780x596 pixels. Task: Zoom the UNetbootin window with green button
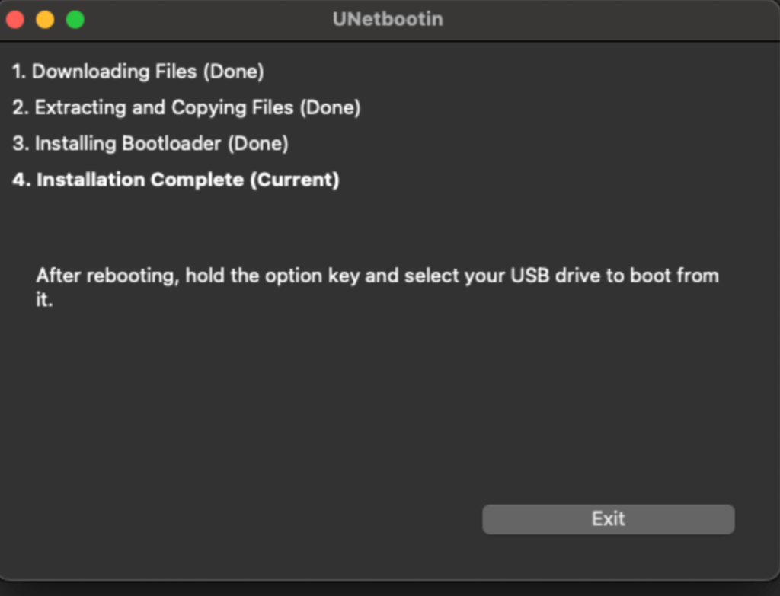[x=75, y=19]
